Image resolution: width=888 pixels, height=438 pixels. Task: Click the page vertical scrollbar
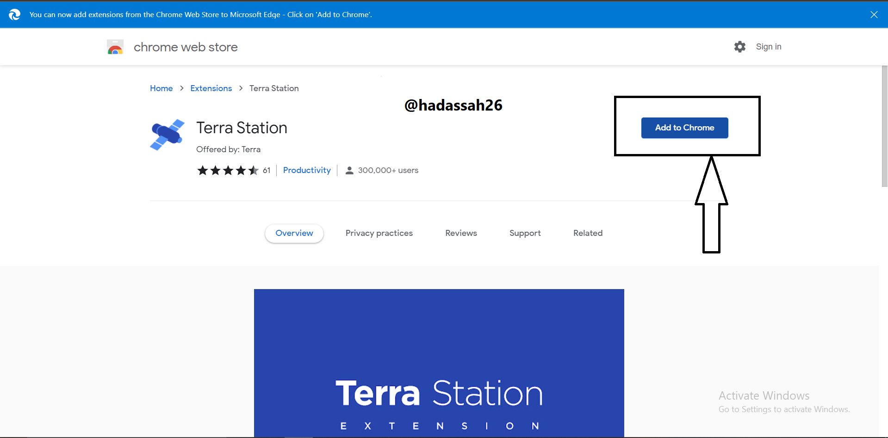(x=884, y=126)
